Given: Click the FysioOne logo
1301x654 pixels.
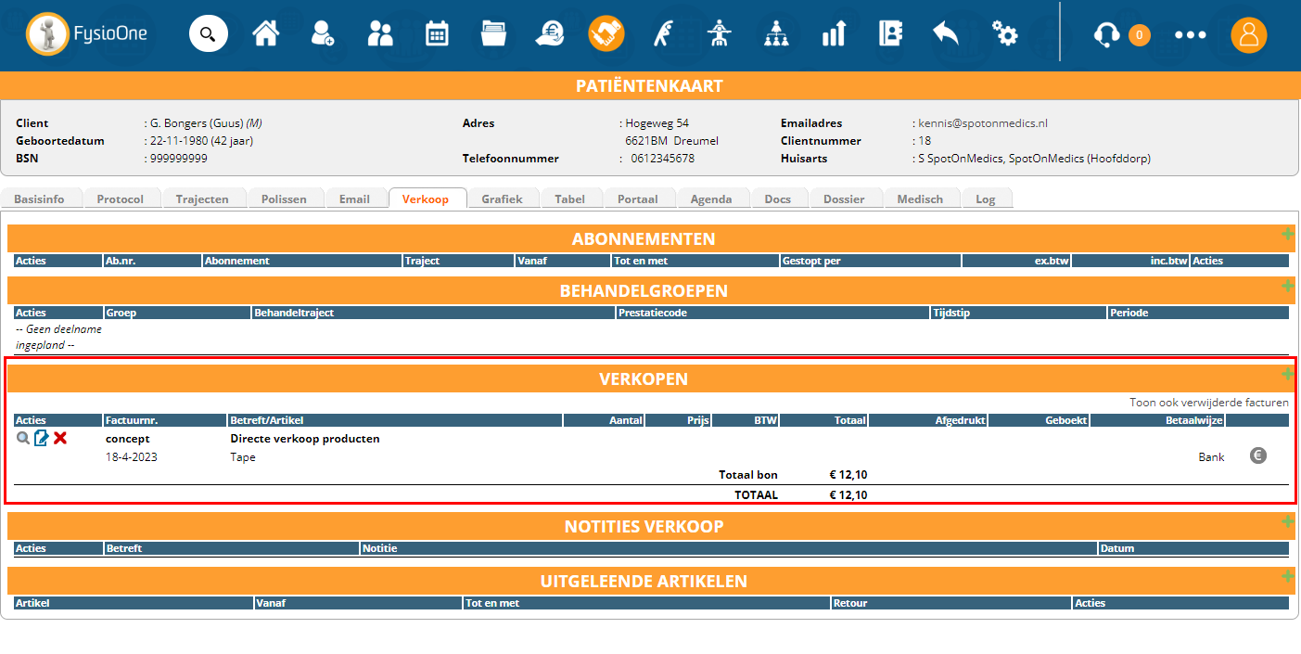Looking at the screenshot, I should coord(86,35).
